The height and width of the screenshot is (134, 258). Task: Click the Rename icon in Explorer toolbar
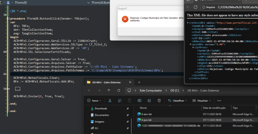pos(139,100)
